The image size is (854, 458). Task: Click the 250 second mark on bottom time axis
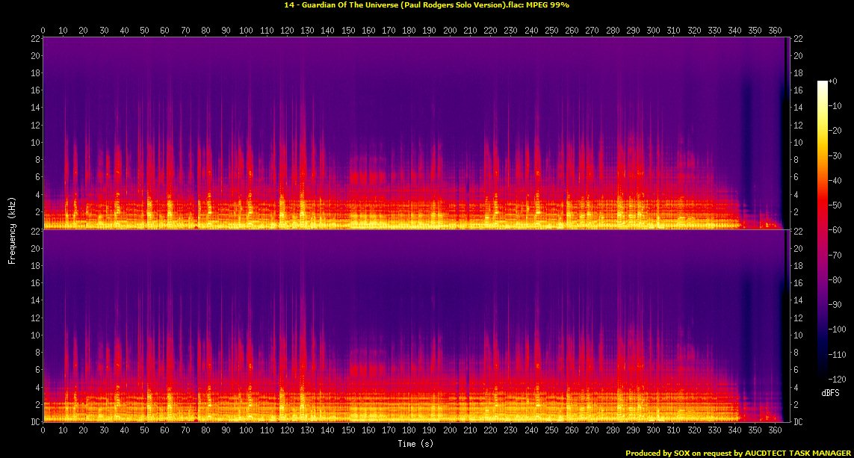(x=551, y=431)
